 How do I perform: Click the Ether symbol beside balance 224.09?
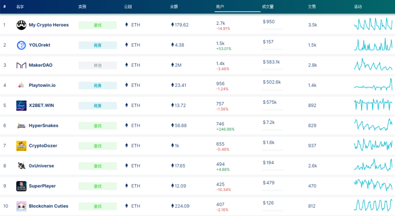click(173, 206)
